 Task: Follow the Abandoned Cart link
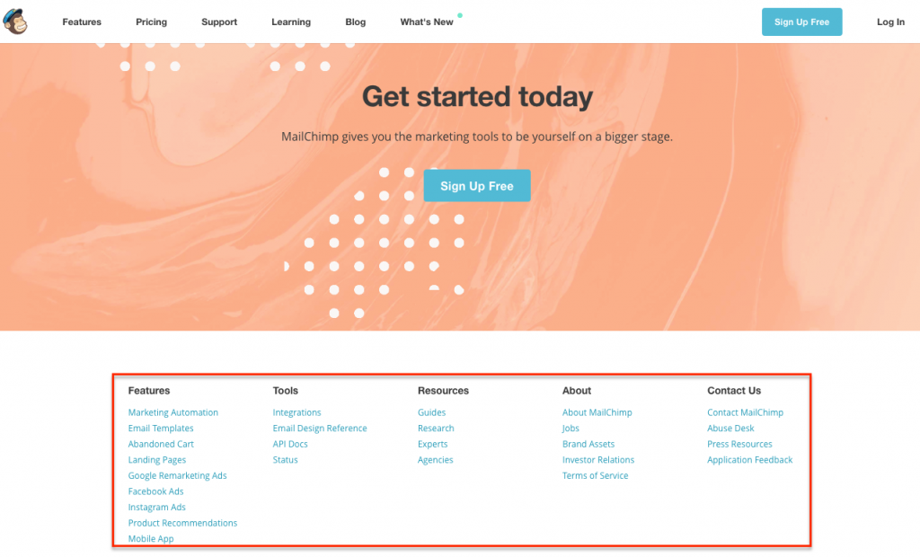161,445
